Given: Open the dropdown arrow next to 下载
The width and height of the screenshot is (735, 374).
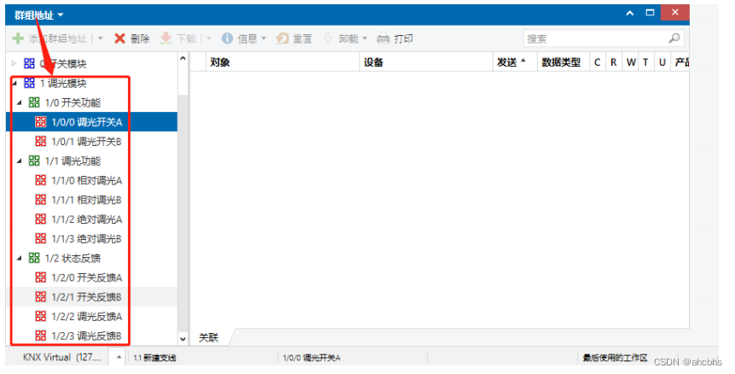Looking at the screenshot, I should (209, 38).
